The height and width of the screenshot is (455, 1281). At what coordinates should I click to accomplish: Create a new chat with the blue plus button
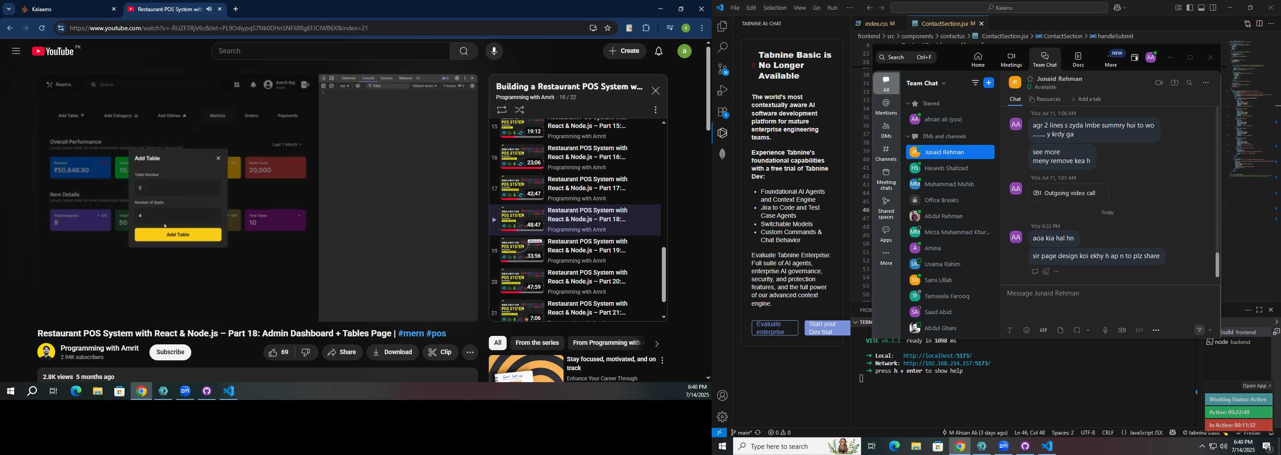[x=989, y=83]
